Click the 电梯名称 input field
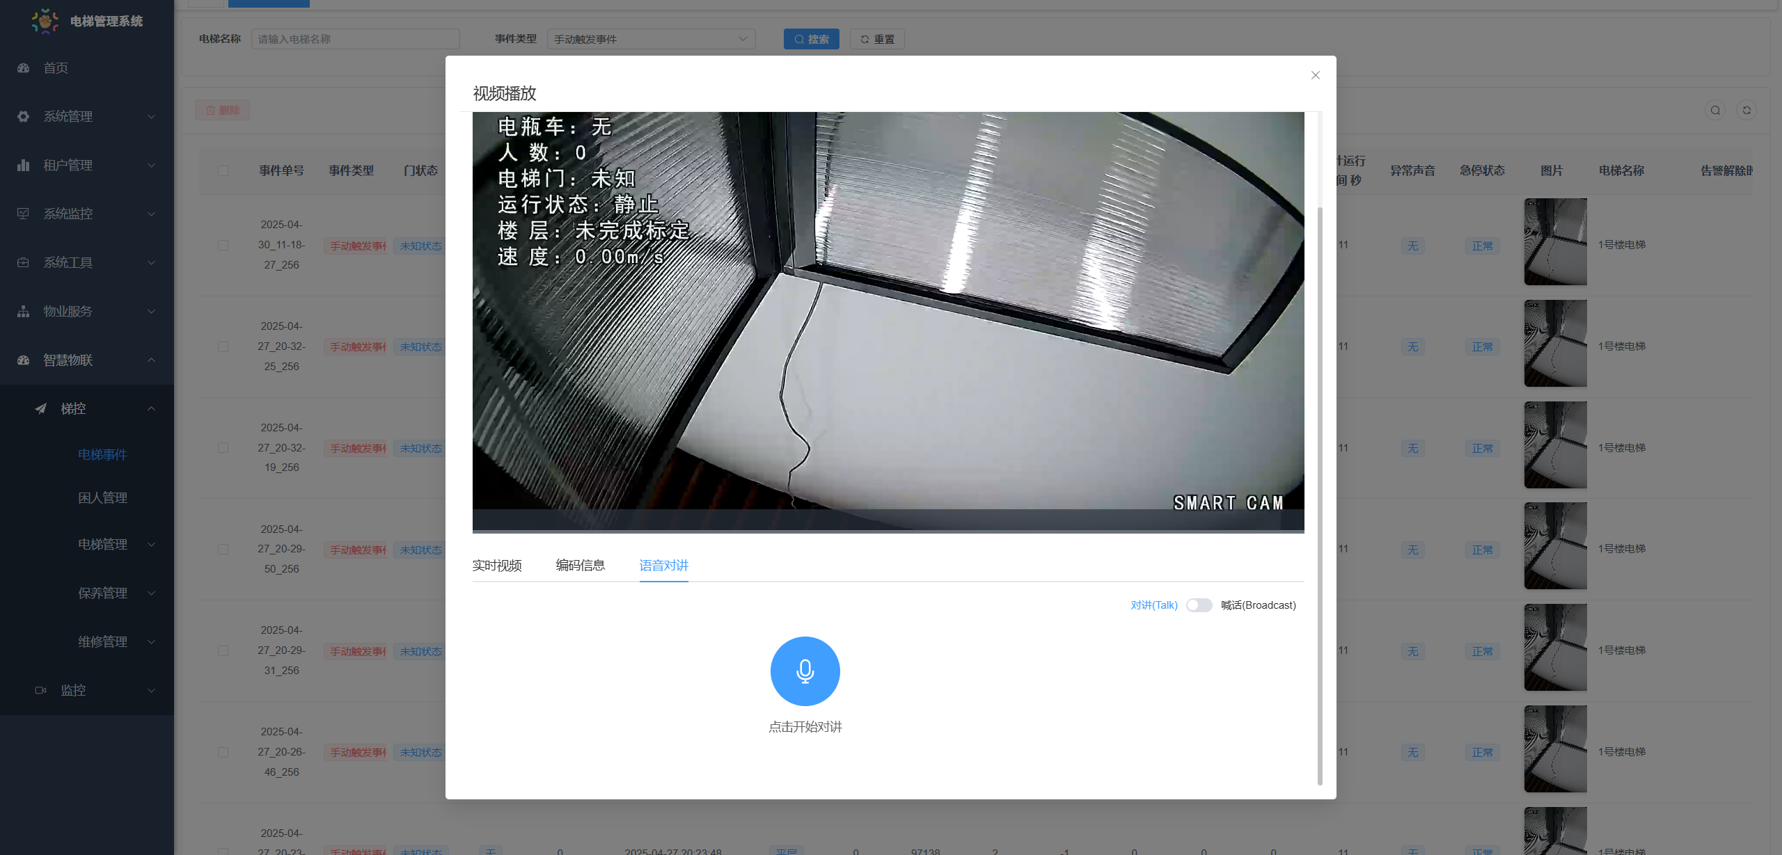 pos(355,39)
